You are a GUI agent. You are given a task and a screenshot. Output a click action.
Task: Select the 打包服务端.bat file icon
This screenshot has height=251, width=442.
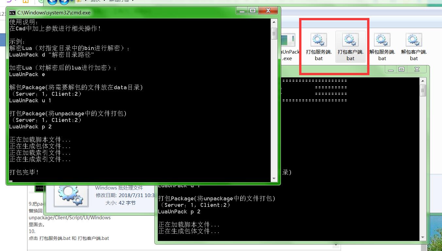(x=318, y=41)
